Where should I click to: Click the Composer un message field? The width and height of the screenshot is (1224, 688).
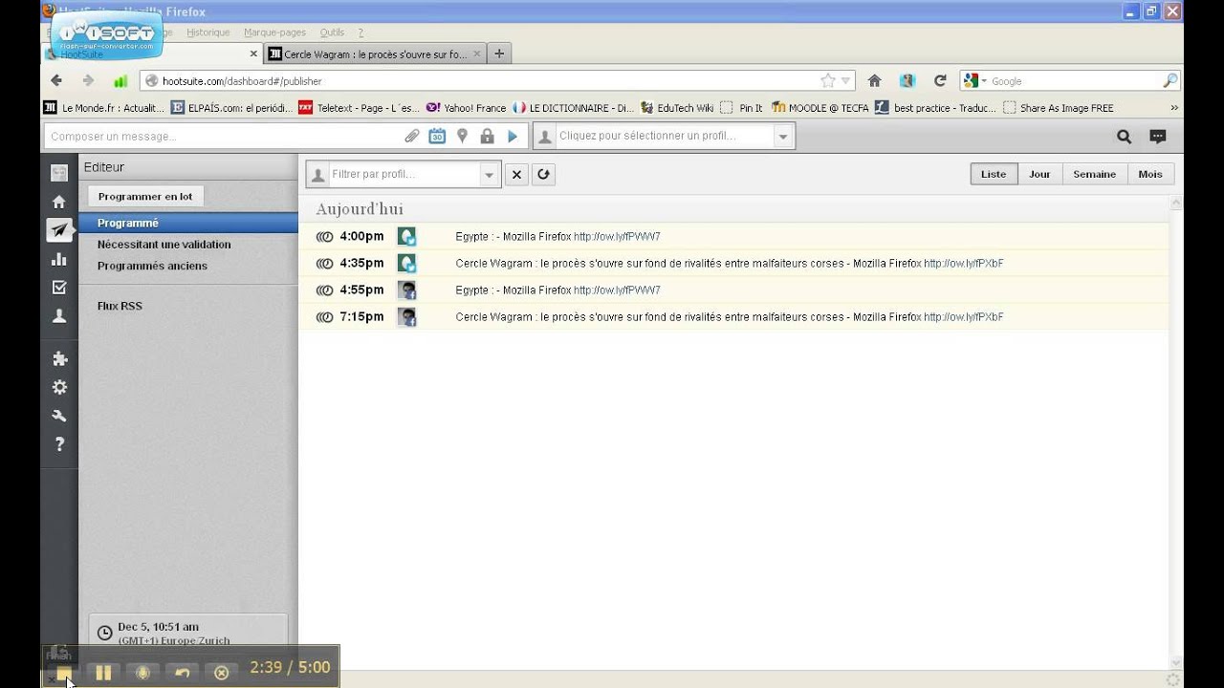tap(225, 137)
